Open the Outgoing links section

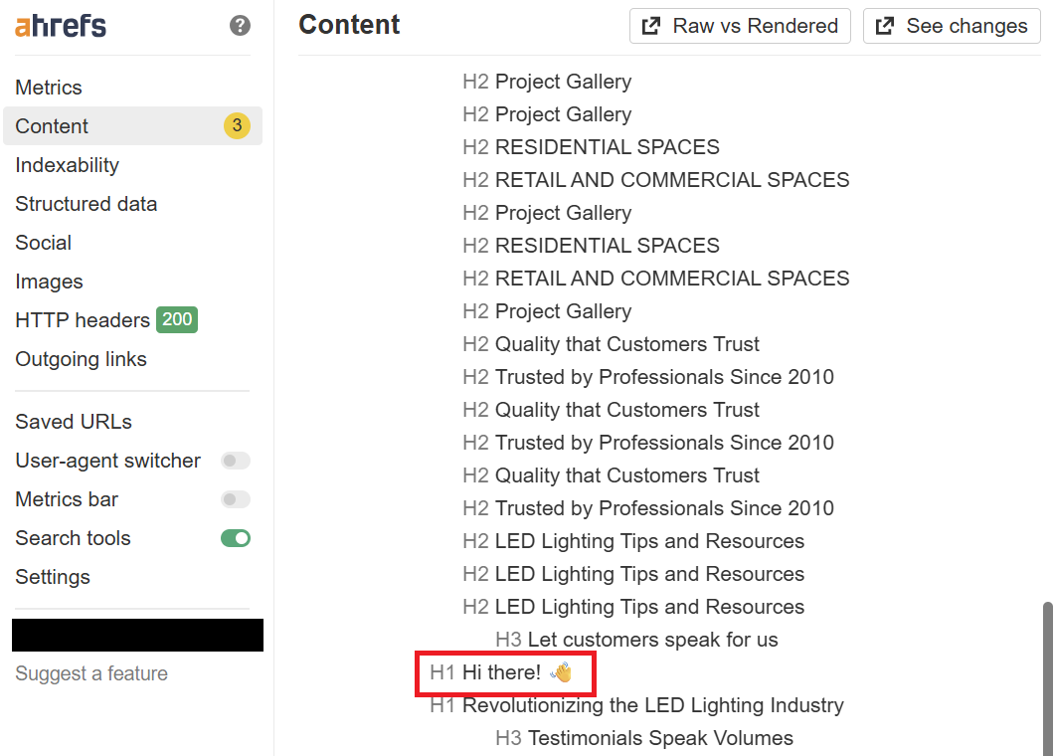coord(81,359)
